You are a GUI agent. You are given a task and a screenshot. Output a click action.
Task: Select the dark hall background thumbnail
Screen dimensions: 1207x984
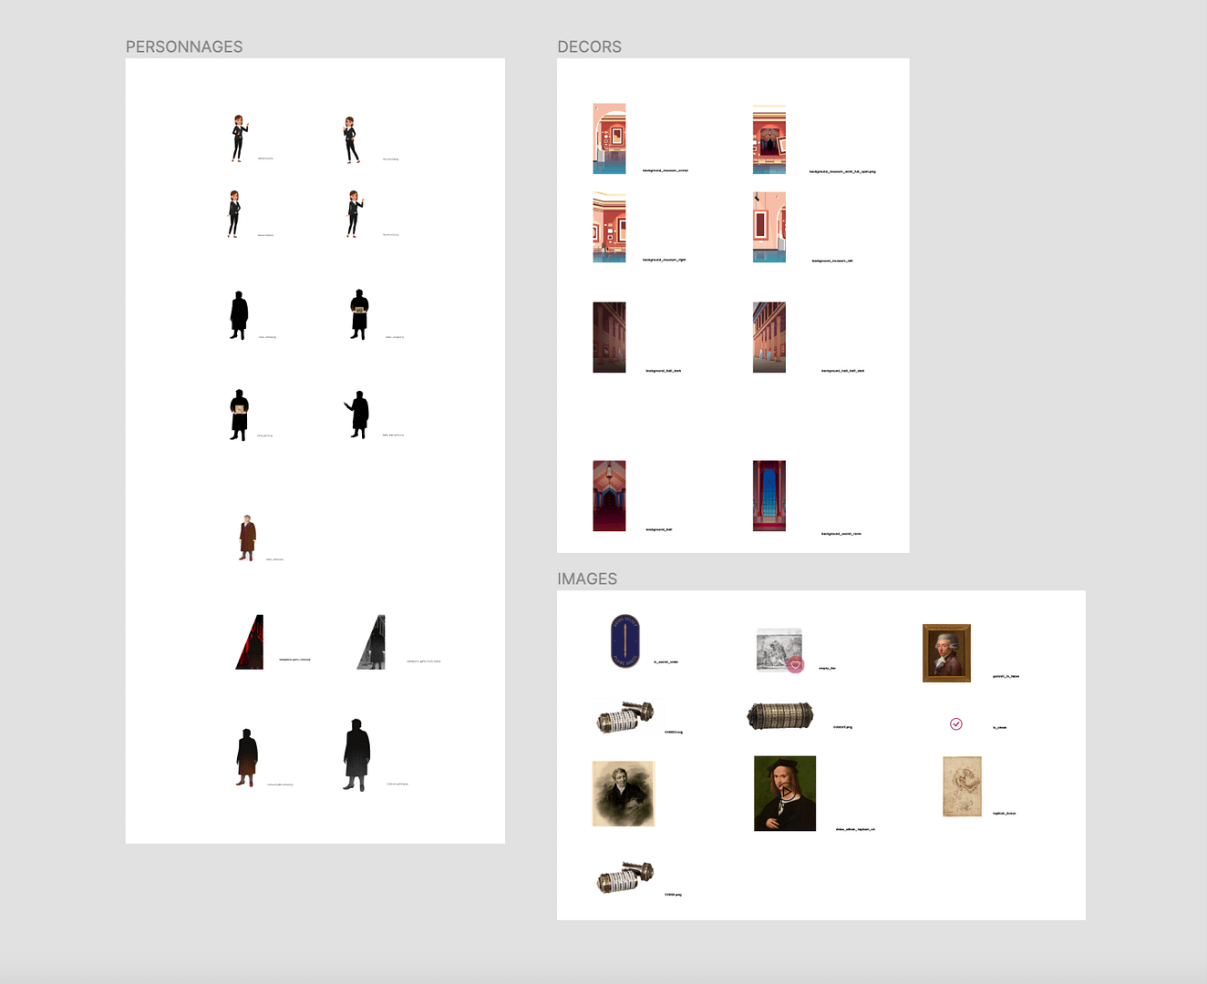click(x=609, y=337)
